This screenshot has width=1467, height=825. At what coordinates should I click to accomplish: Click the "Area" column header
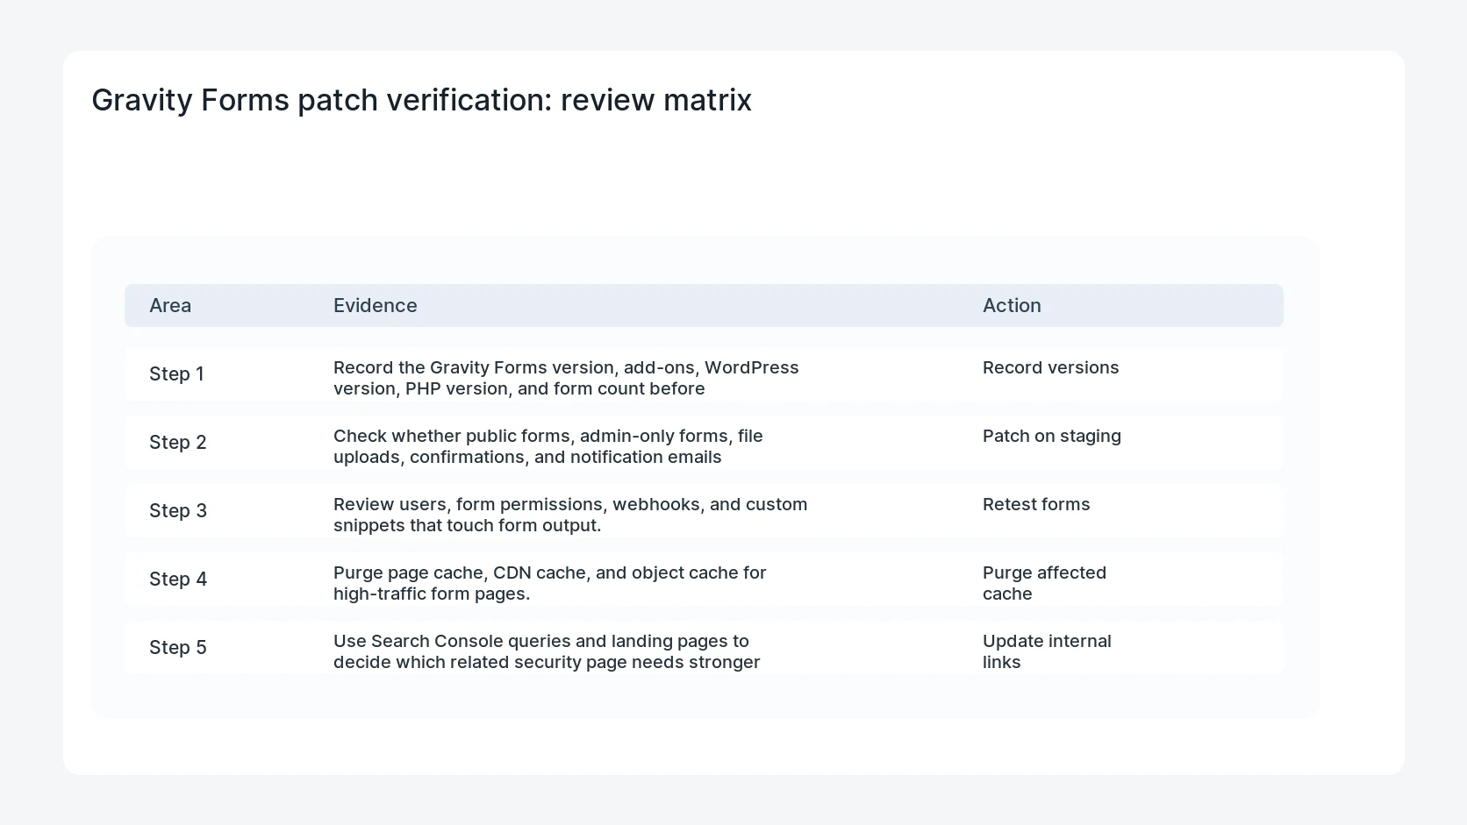pyautogui.click(x=170, y=305)
